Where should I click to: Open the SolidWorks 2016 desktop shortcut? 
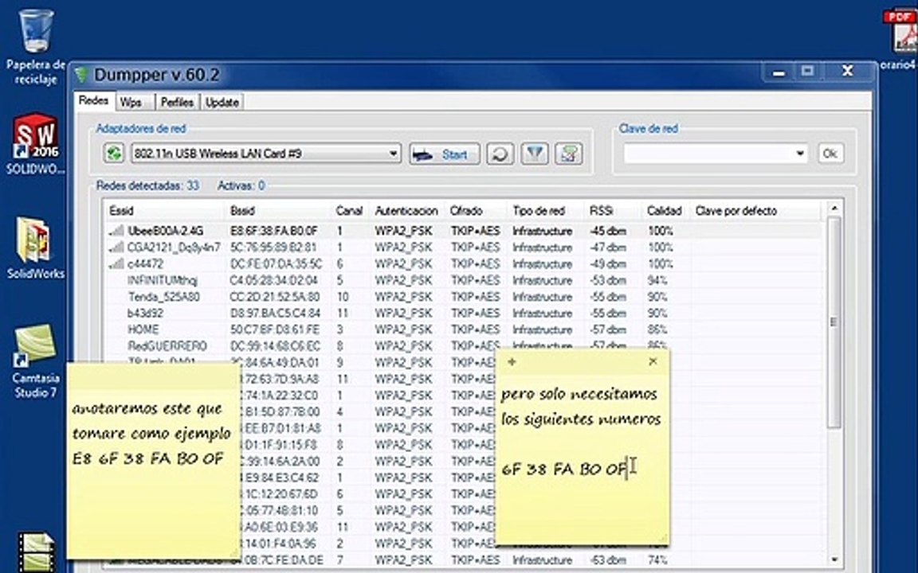click(x=36, y=144)
